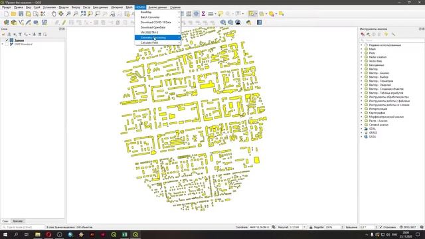
Task: Save the project with the floppy disk icon
Action: pyautogui.click(x=21, y=14)
